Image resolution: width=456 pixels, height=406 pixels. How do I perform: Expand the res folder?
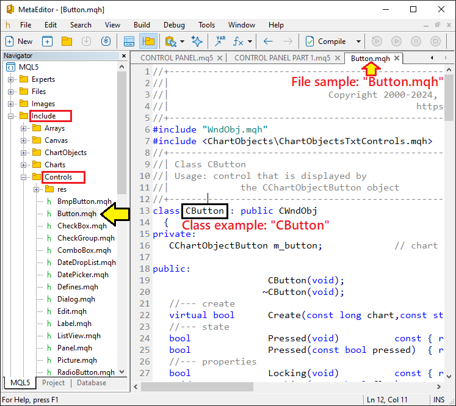click(x=37, y=189)
